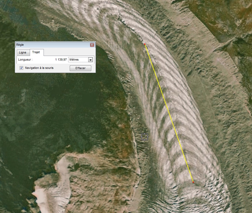Select the red end point of path
Viewport: 252px width, 213px height.
[193, 182]
